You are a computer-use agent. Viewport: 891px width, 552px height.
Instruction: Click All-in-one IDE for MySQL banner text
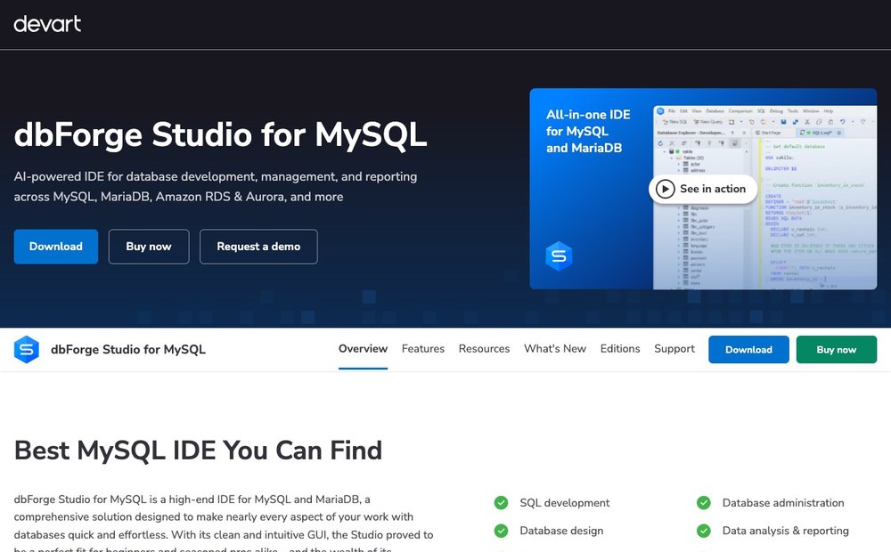pyautogui.click(x=588, y=131)
